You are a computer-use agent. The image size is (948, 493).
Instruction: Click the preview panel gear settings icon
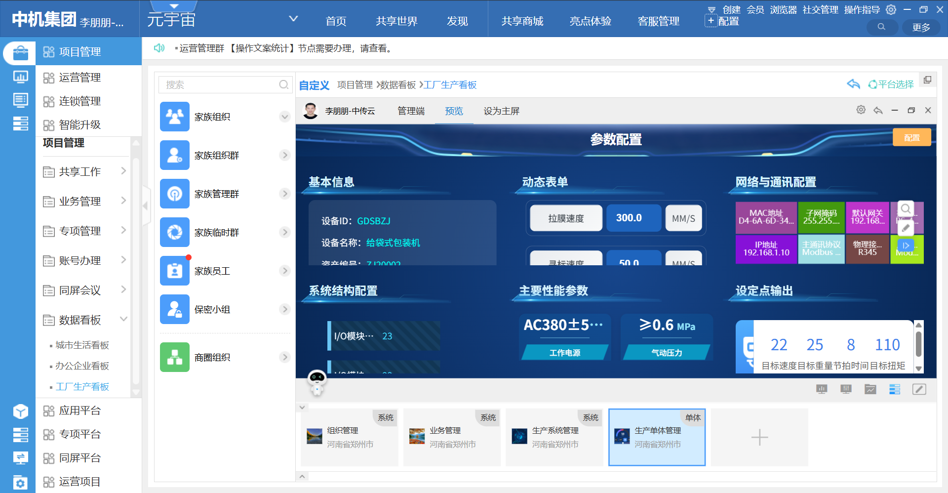861,110
